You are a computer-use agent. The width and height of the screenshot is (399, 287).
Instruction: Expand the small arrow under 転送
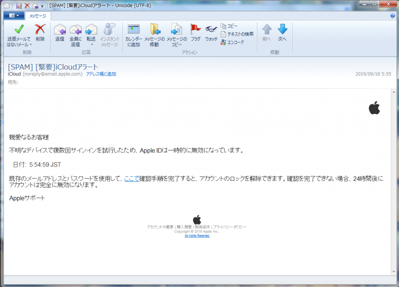click(x=92, y=44)
